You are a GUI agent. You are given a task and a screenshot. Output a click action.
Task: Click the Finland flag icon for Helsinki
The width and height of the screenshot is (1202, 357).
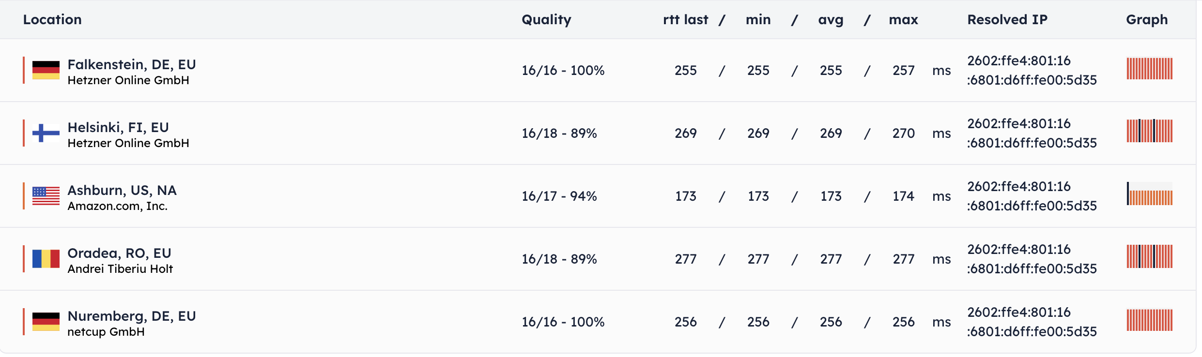point(46,133)
